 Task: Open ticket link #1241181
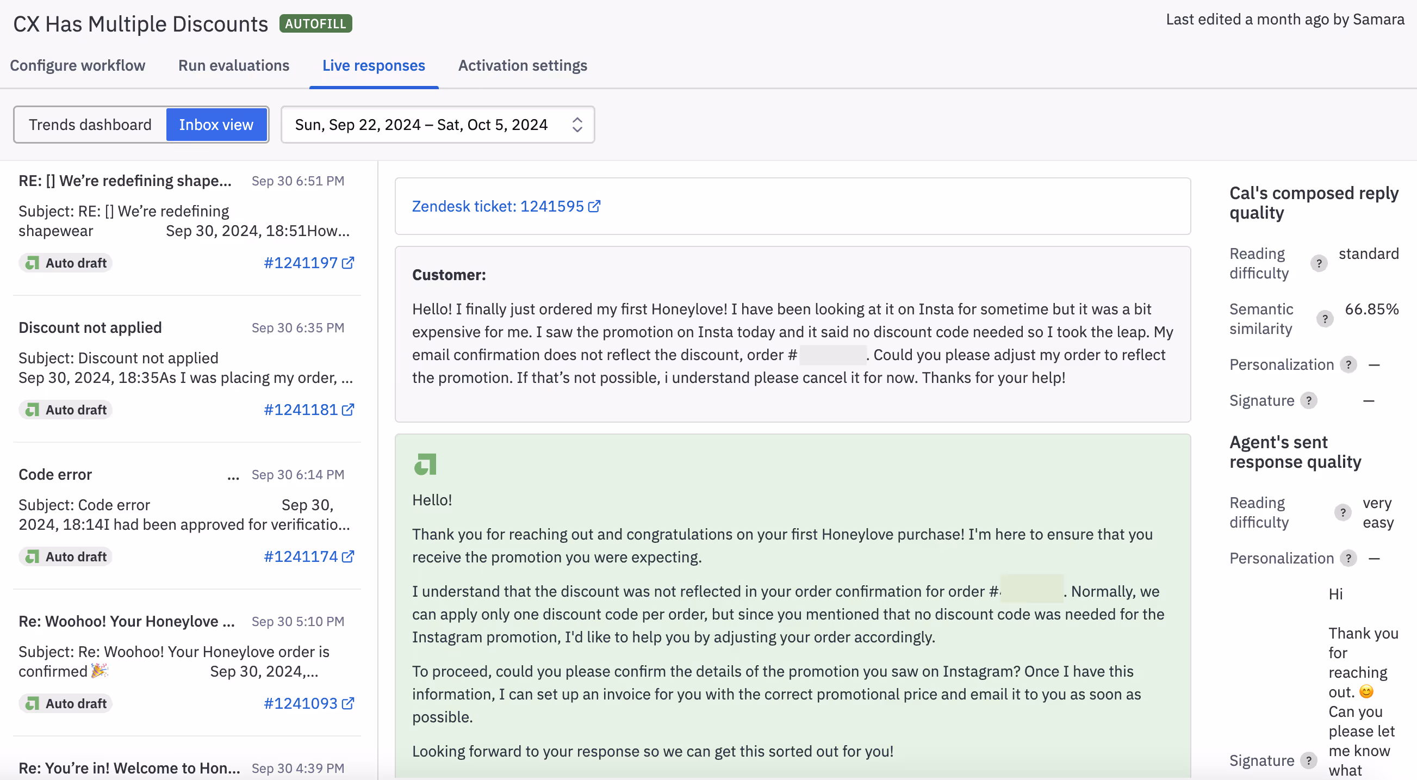click(x=300, y=410)
